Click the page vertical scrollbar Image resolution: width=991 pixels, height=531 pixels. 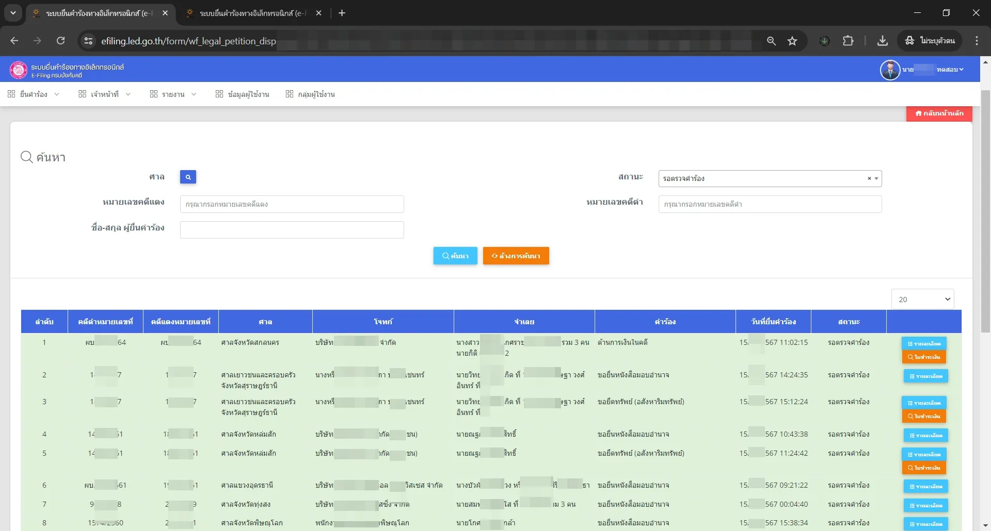[x=985, y=211]
